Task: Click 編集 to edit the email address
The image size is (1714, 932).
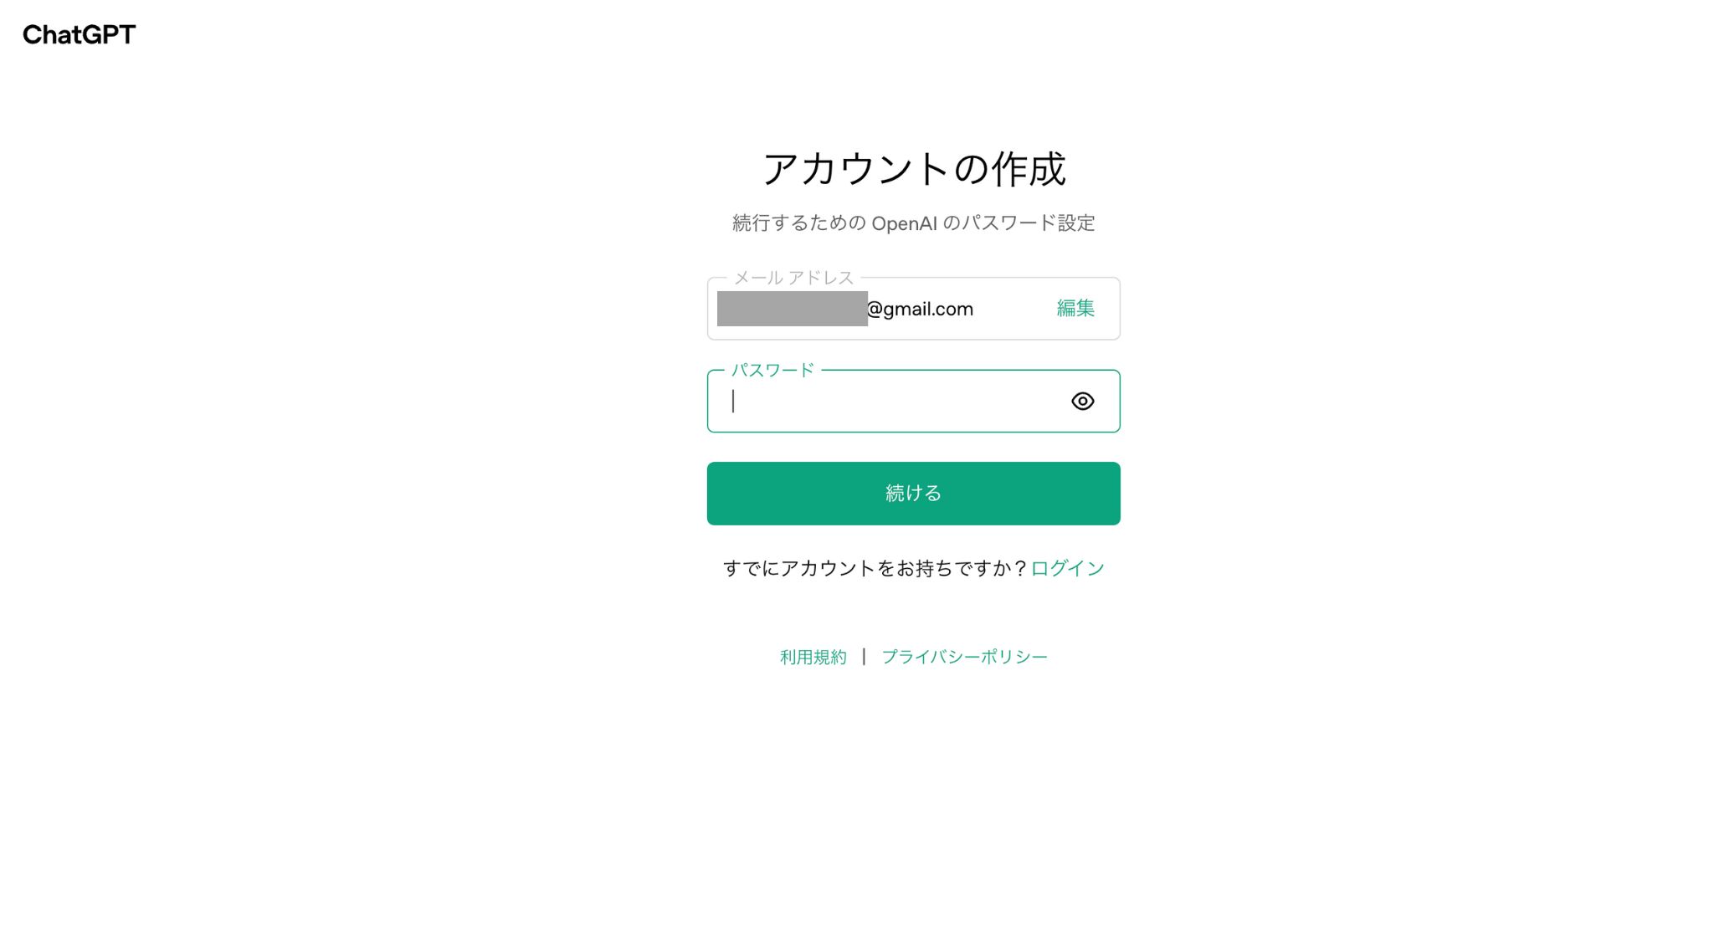Action: (x=1075, y=309)
